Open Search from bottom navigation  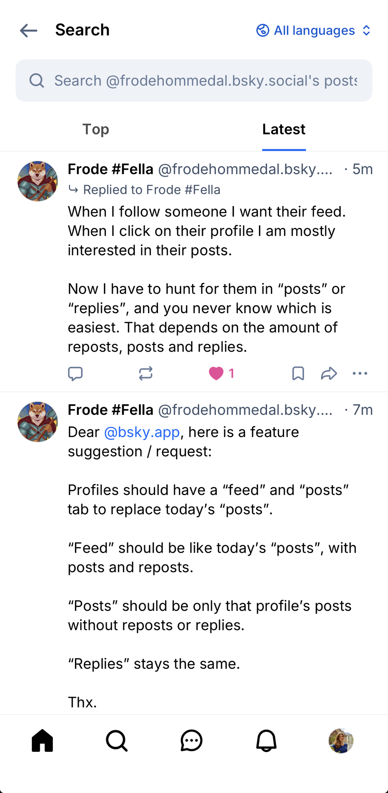click(117, 741)
